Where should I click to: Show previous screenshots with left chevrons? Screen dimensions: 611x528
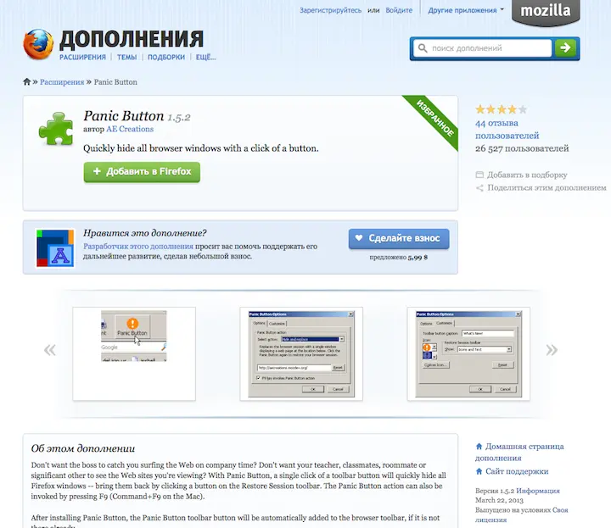[x=50, y=350]
